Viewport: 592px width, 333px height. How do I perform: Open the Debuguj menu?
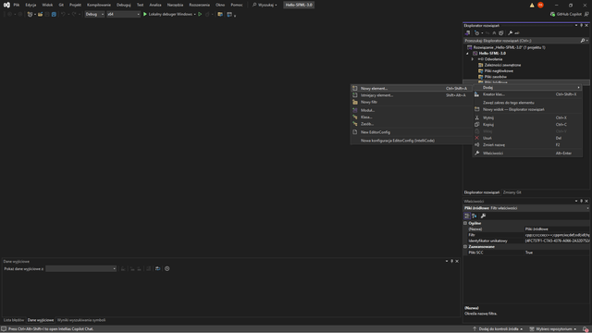pos(123,5)
